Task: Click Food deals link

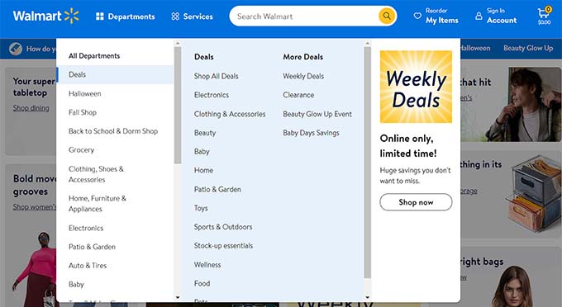Action: click(x=202, y=283)
